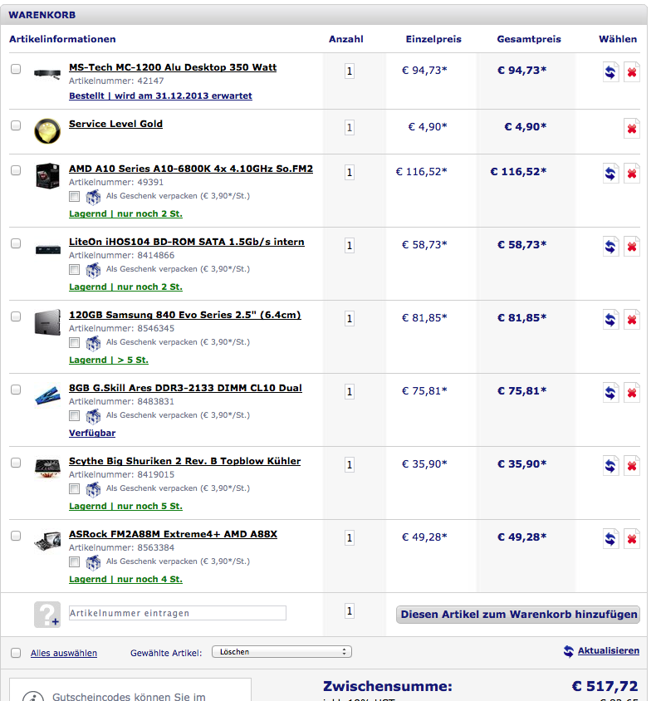Click Bestellt wird am 31.12.2013 erwartet

pos(160,96)
